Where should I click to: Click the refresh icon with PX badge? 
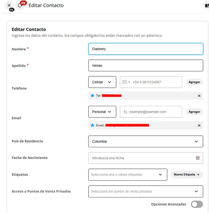click(x=20, y=6)
